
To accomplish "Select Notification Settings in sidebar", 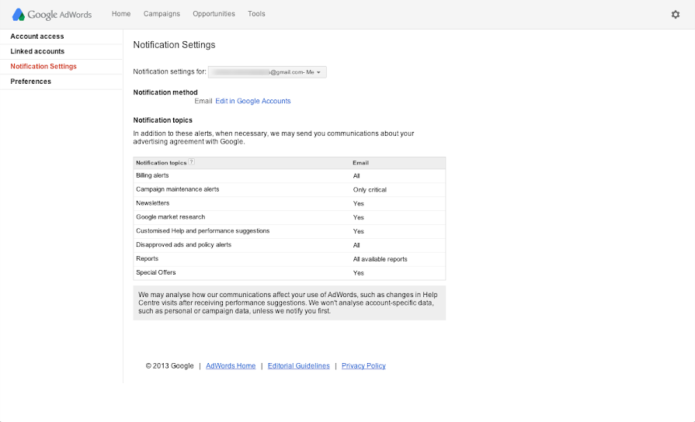I will tap(43, 67).
